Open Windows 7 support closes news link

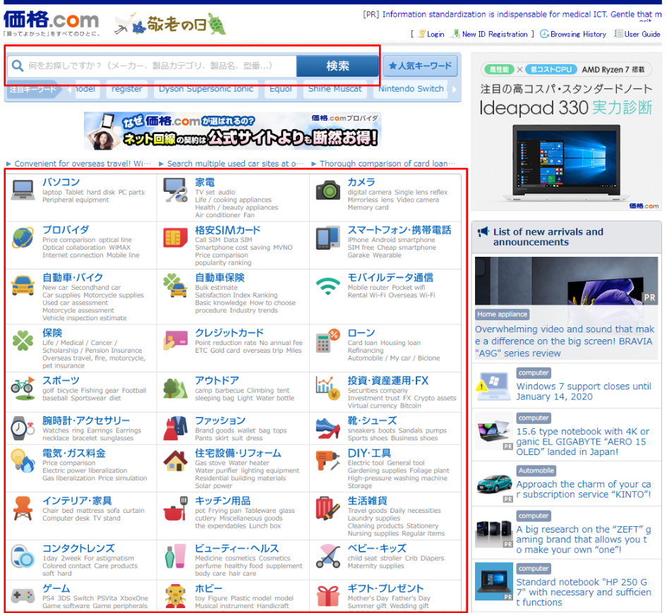coord(584,392)
